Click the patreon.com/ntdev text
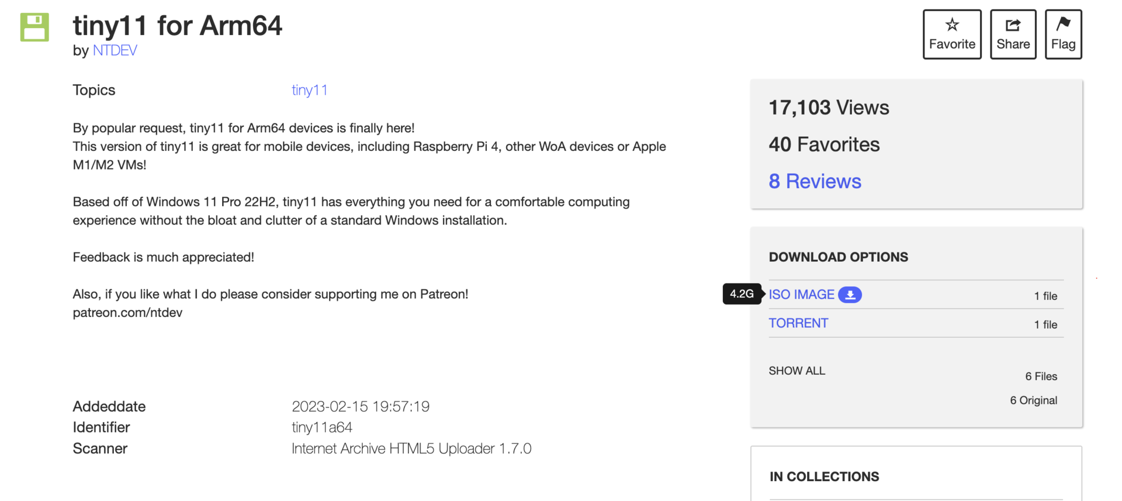The width and height of the screenshot is (1122, 501). pyautogui.click(x=127, y=313)
